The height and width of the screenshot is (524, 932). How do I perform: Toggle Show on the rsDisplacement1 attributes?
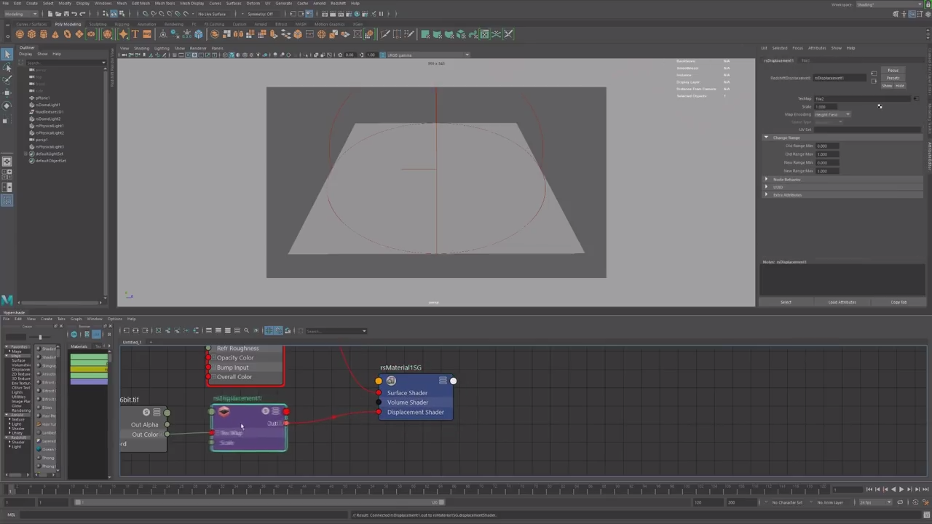887,86
